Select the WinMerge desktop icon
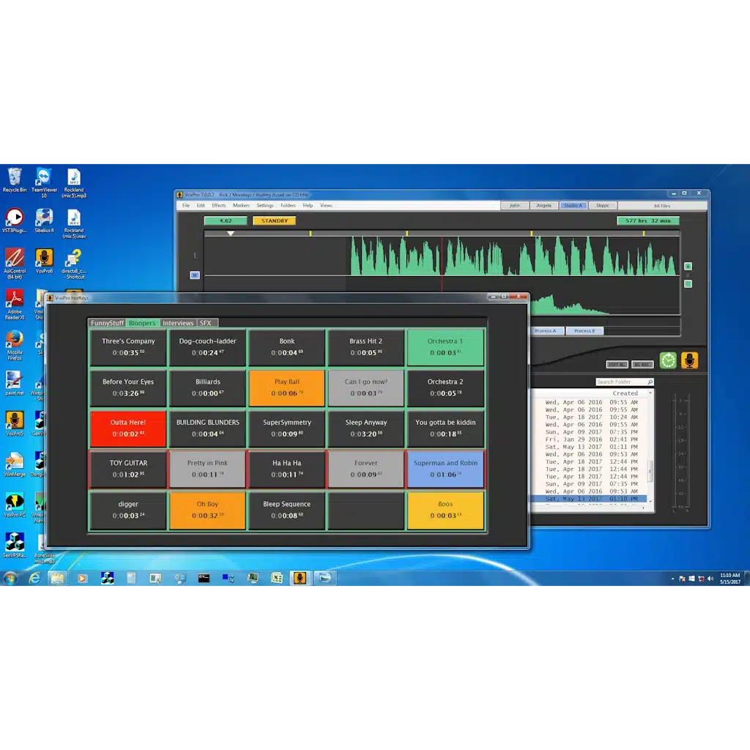Viewport: 750px width, 750px height. 15,464
